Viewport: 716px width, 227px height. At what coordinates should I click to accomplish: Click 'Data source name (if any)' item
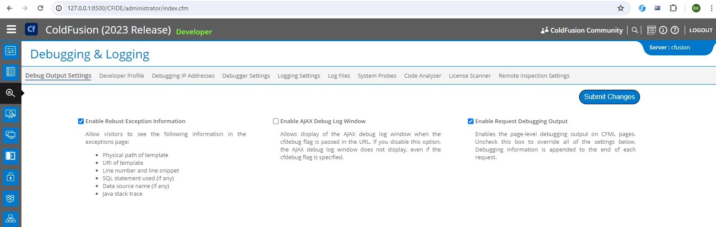pyautogui.click(x=136, y=186)
